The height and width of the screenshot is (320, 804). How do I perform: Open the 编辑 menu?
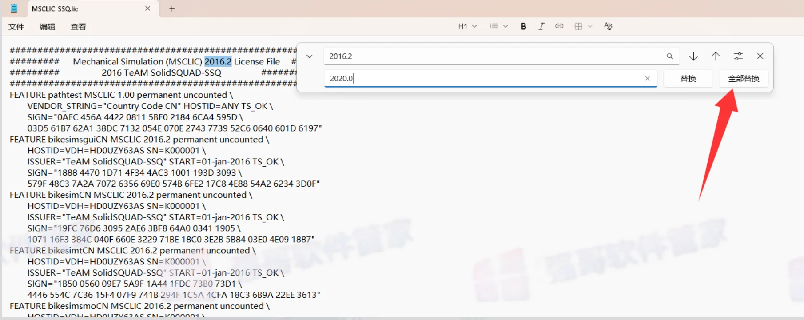point(47,27)
